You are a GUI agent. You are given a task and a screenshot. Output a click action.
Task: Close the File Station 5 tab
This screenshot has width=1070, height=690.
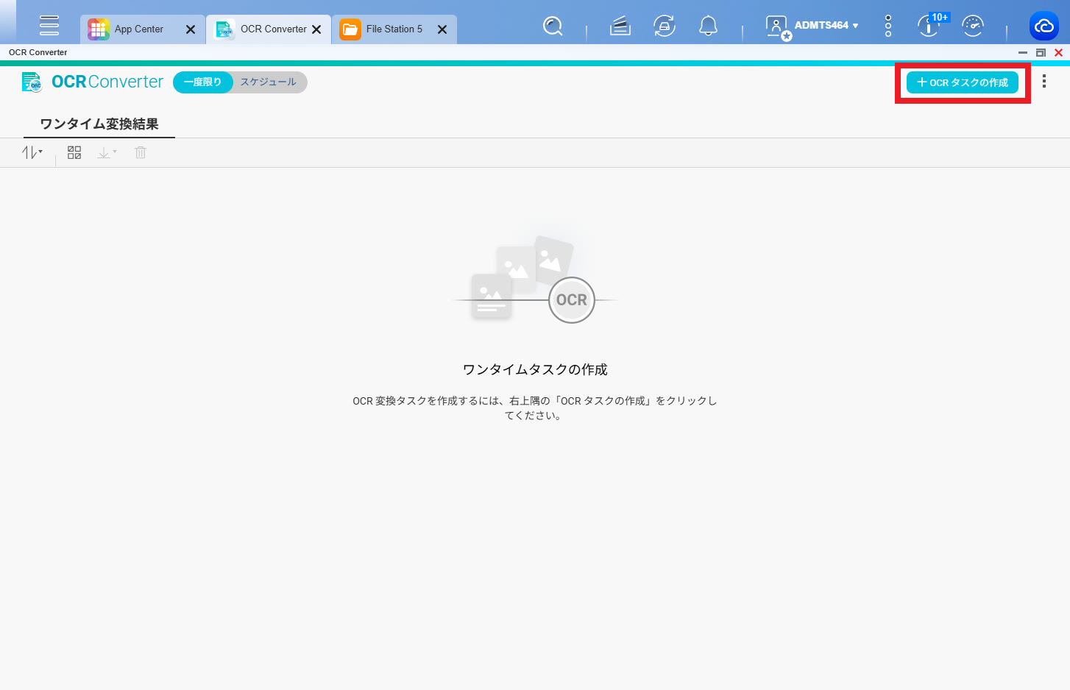(442, 29)
